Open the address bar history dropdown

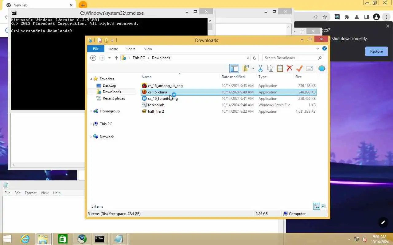pos(248,58)
